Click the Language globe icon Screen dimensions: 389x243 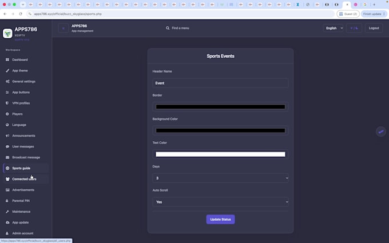pos(7,125)
